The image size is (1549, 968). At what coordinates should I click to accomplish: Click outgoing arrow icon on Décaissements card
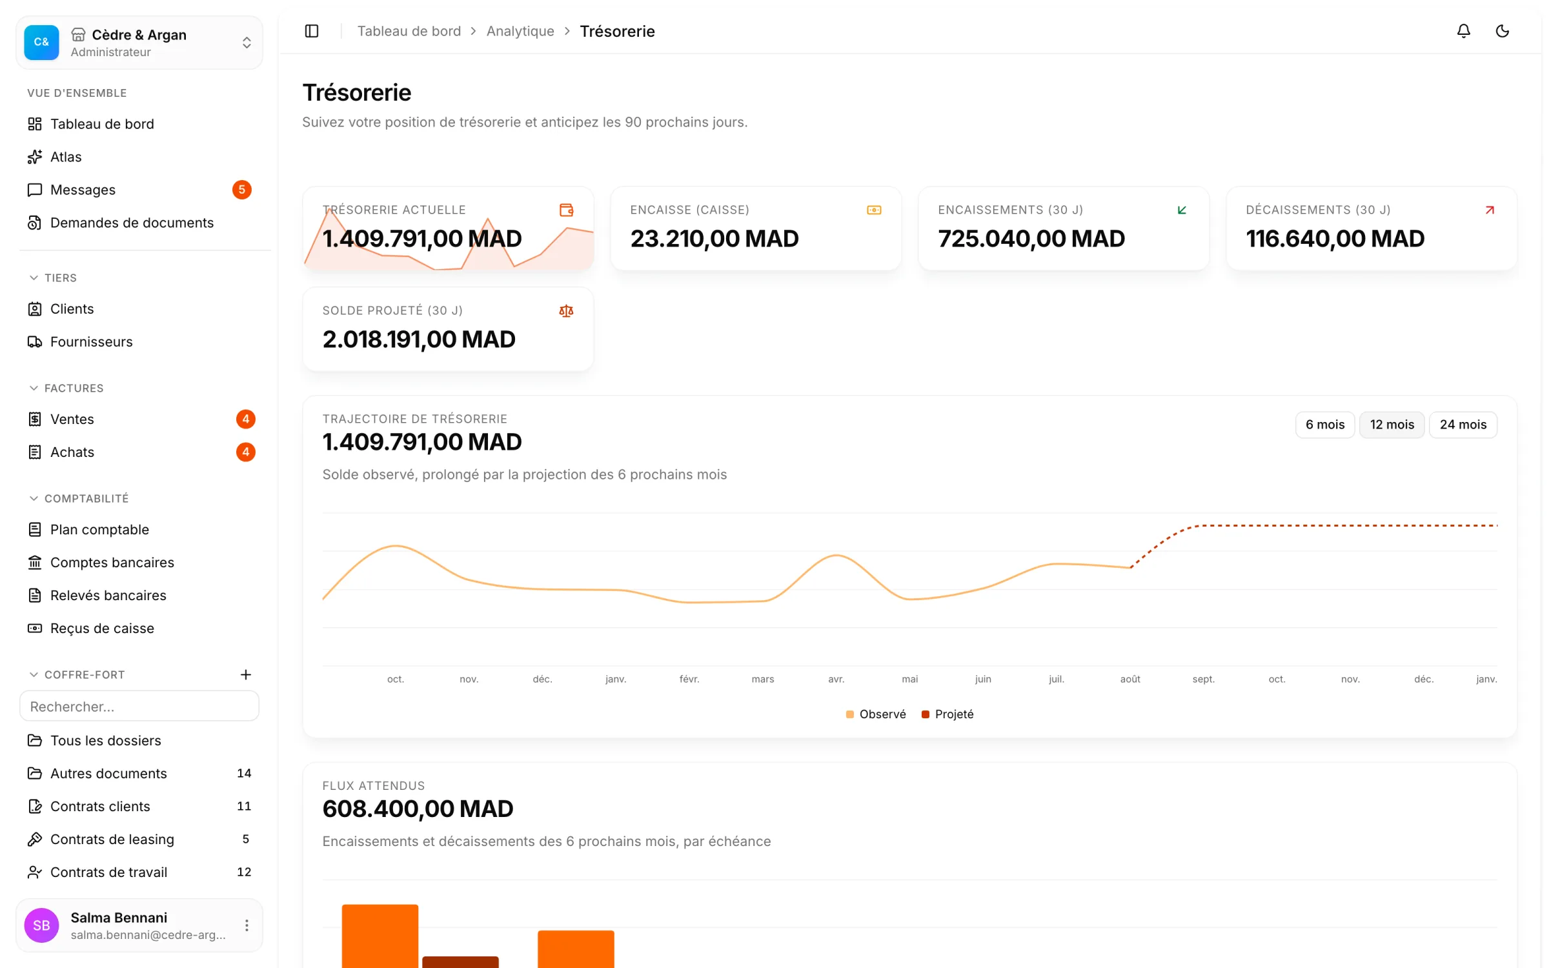click(1490, 210)
